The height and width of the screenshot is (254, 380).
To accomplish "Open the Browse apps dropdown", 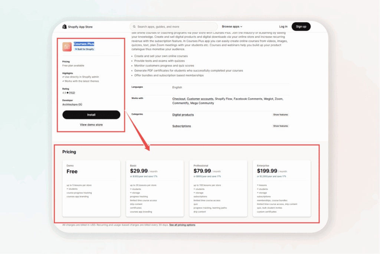I will click(x=232, y=26).
